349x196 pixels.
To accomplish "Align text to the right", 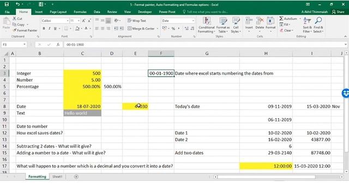I will 108,28.
